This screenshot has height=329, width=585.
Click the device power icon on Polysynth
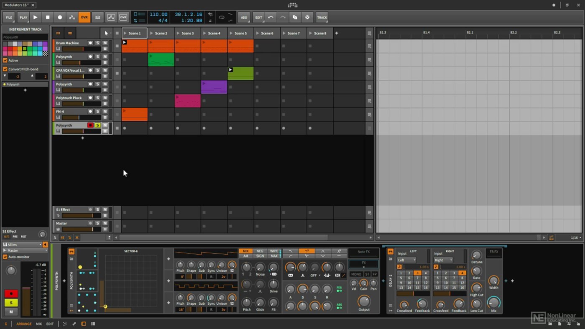[72, 251]
